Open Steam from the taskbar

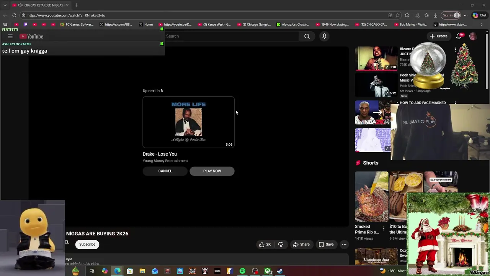(280, 271)
